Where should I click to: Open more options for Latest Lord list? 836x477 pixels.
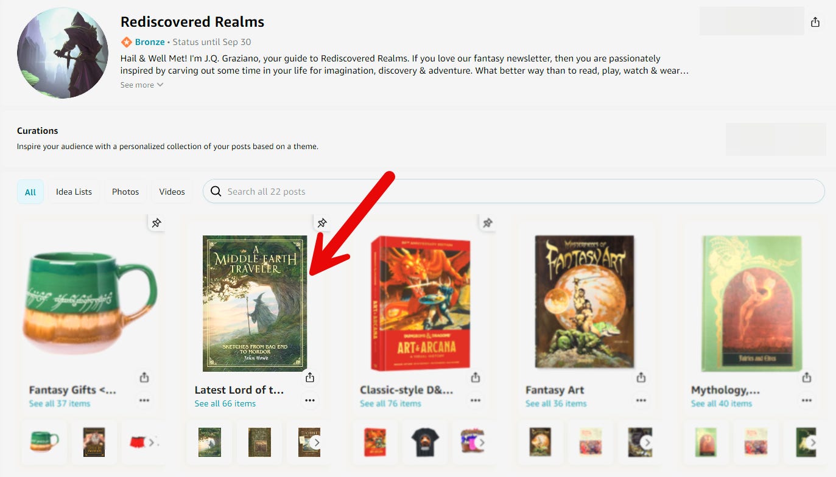[x=310, y=400]
